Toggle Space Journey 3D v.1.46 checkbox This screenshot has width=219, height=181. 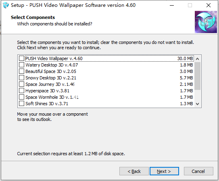click(21, 84)
